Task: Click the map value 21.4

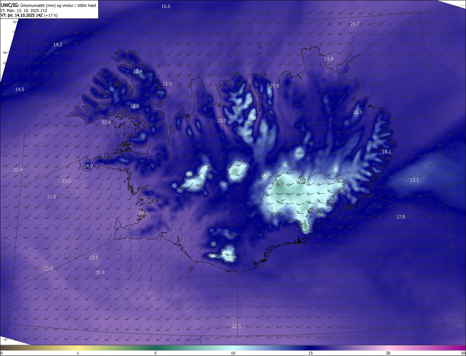Action: (106, 122)
